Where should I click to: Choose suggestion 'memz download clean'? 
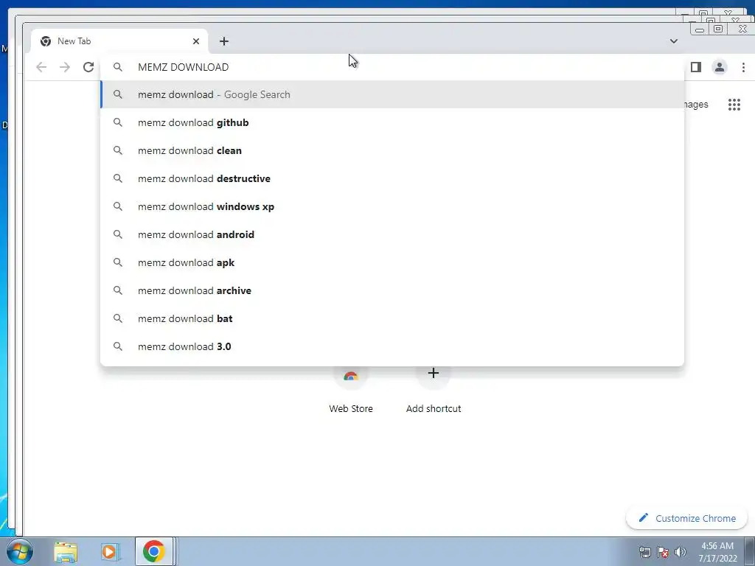392,150
